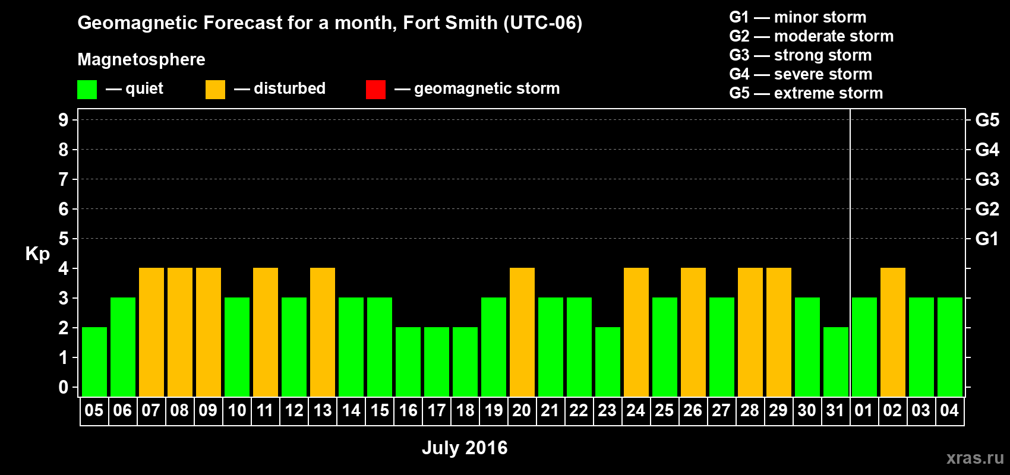Viewport: 1010px width, 475px height.
Task: Click the G1 — minor storm legend line
Action: 797,17
